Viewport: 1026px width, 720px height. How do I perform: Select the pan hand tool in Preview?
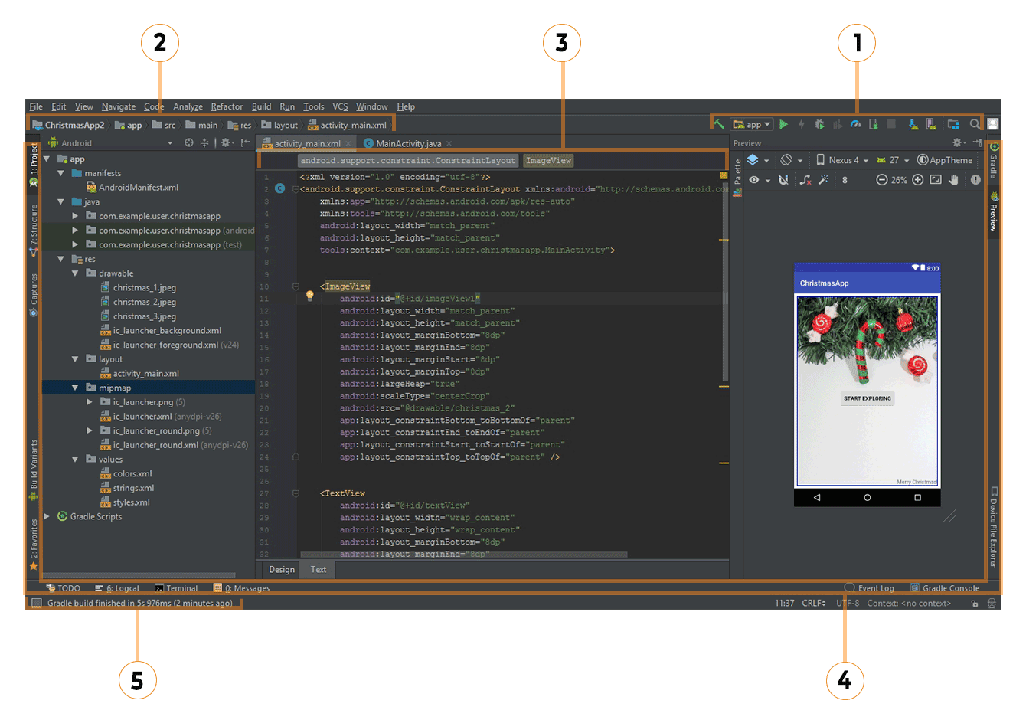click(954, 180)
